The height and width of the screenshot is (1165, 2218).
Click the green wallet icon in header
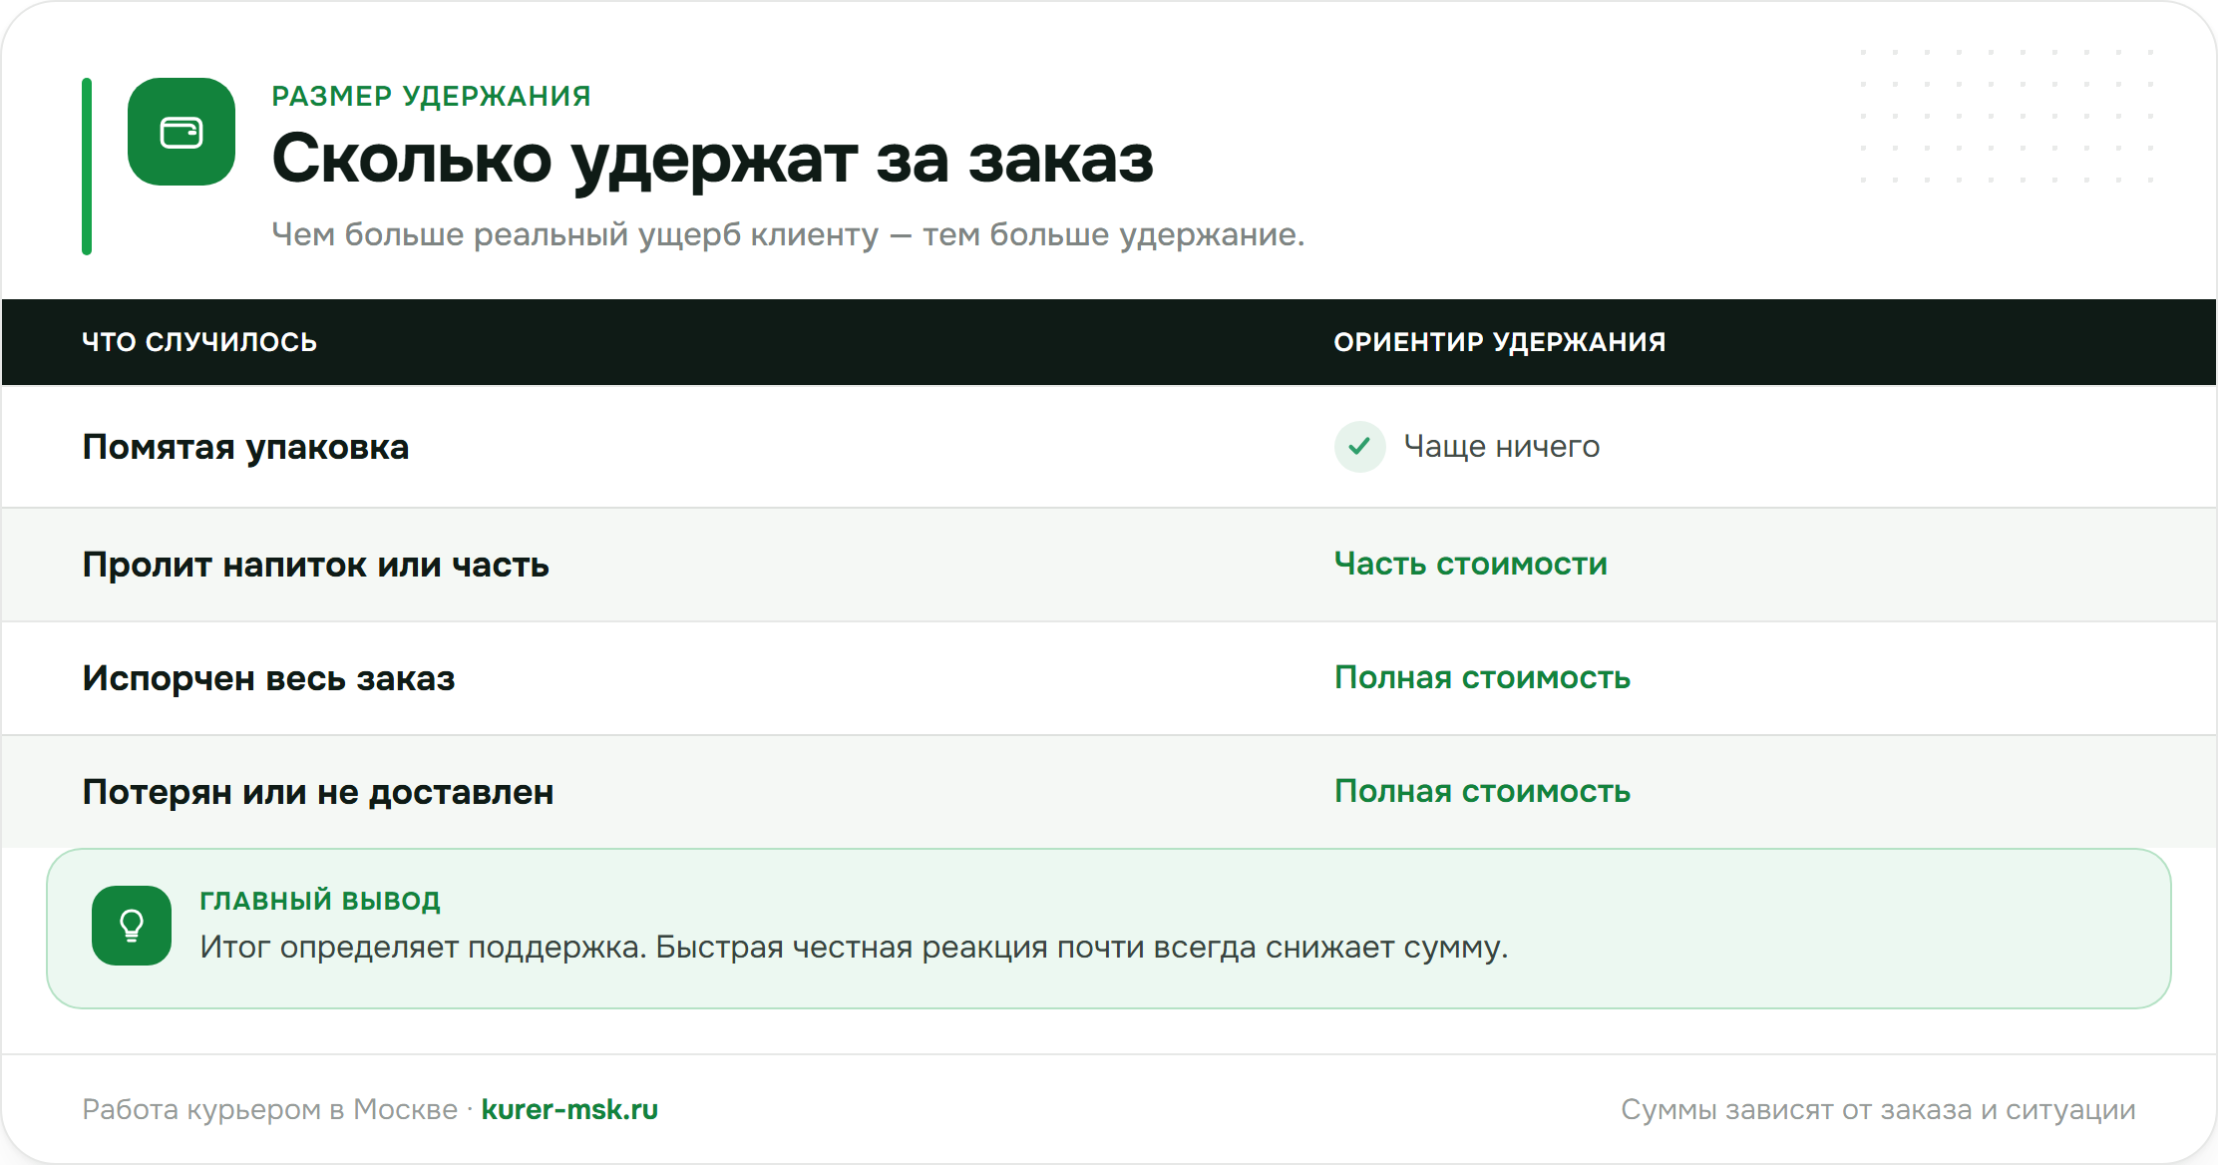(182, 132)
